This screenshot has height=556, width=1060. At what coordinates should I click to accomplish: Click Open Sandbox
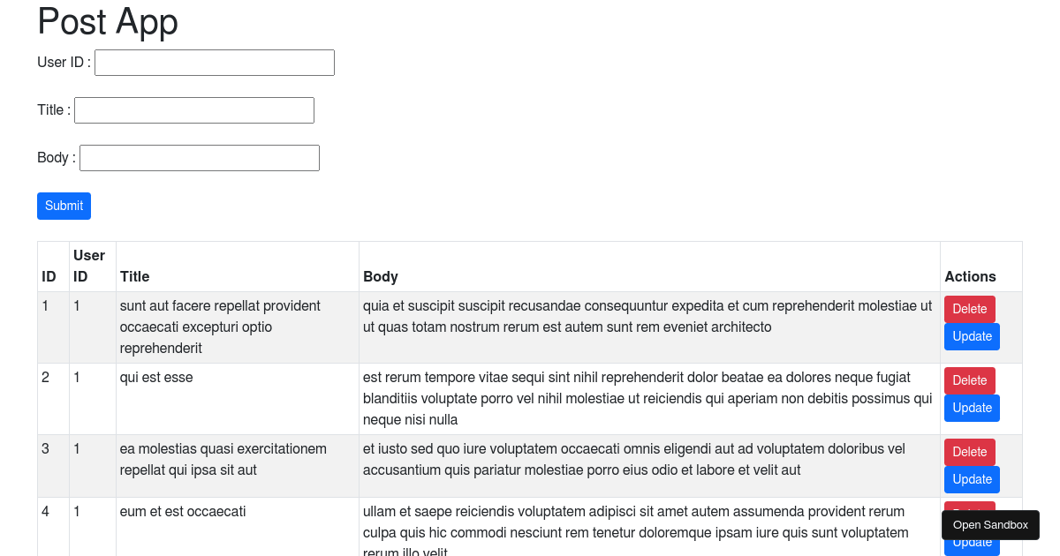(989, 524)
